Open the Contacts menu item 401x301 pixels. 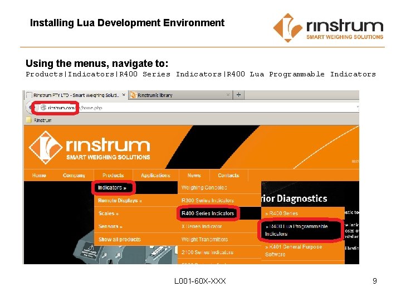[228, 176]
